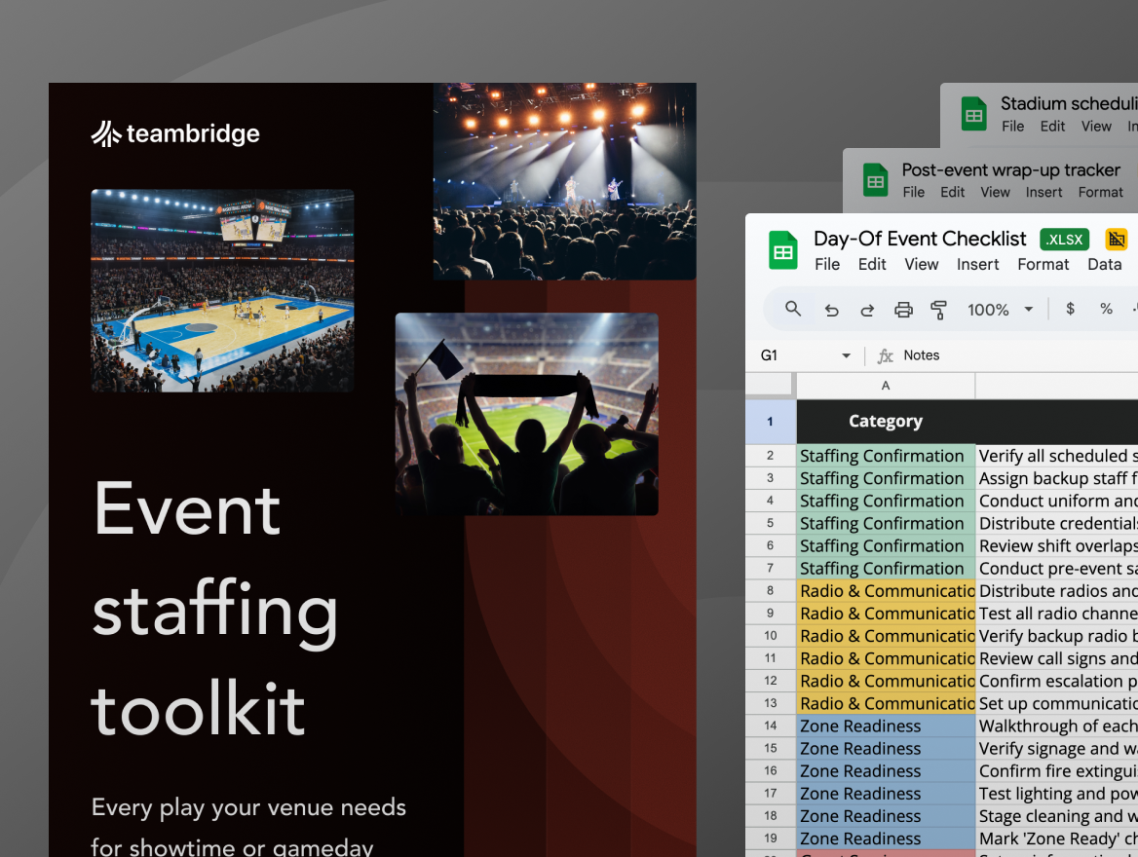This screenshot has height=857, width=1138.
Task: Click the Post-event wrap-up tracker title
Action: click(x=1011, y=169)
